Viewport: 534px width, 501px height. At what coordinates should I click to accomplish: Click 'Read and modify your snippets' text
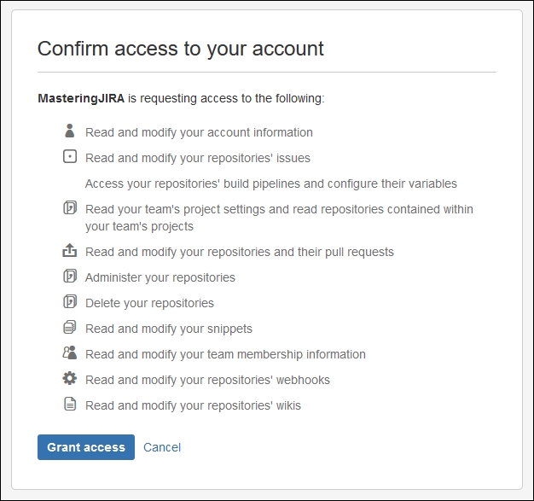169,329
